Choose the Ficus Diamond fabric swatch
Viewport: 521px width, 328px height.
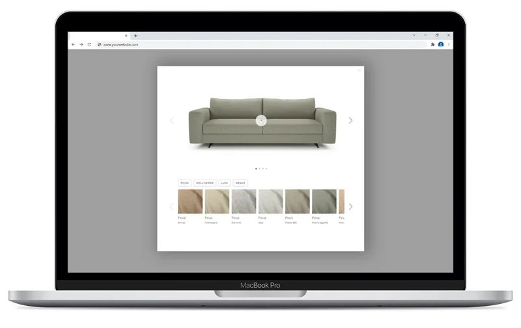tap(244, 202)
